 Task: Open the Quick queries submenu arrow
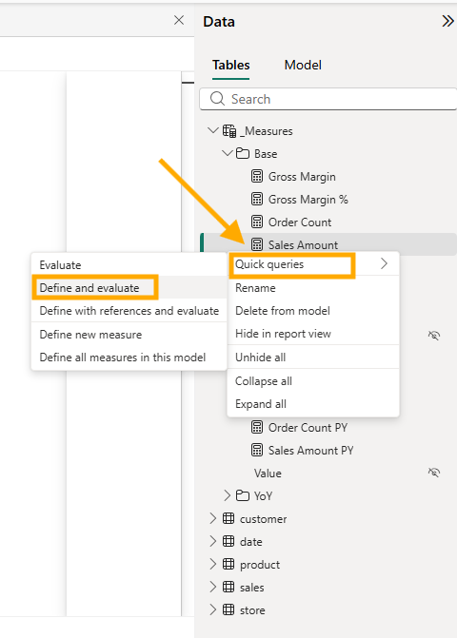384,263
